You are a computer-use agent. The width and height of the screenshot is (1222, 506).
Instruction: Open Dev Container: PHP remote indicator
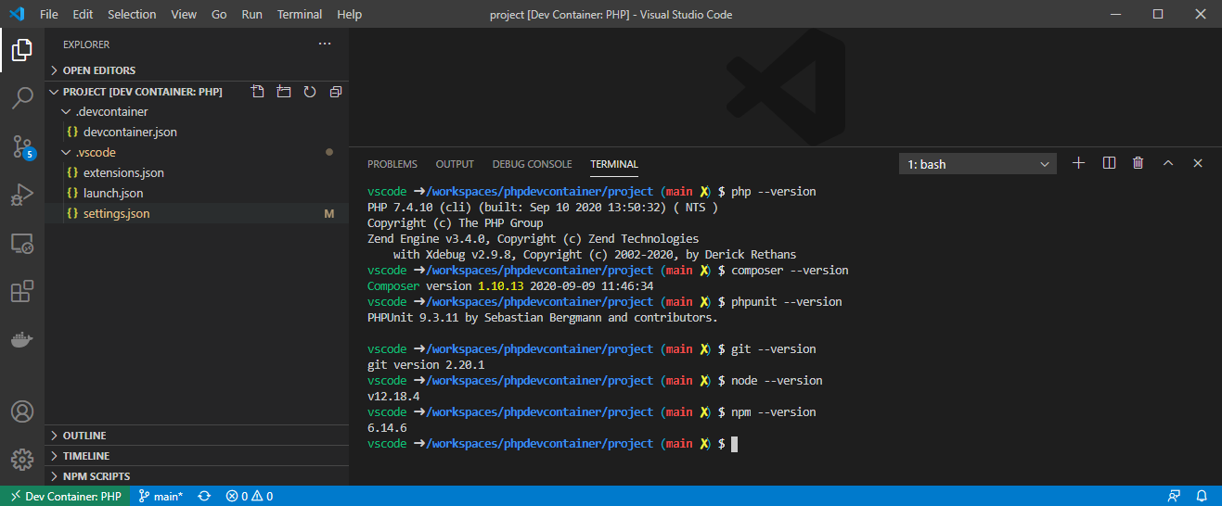coord(65,496)
